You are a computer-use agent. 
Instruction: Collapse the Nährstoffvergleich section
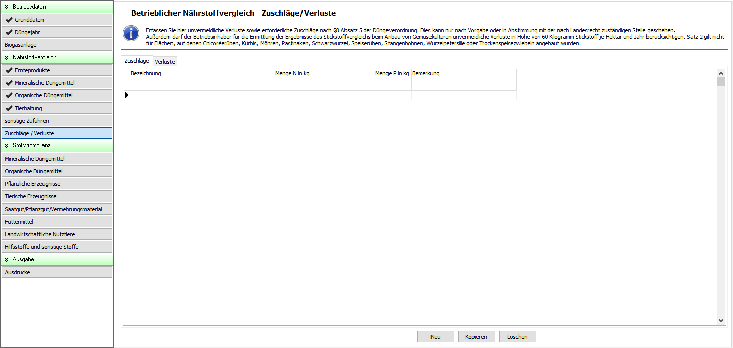[7, 58]
